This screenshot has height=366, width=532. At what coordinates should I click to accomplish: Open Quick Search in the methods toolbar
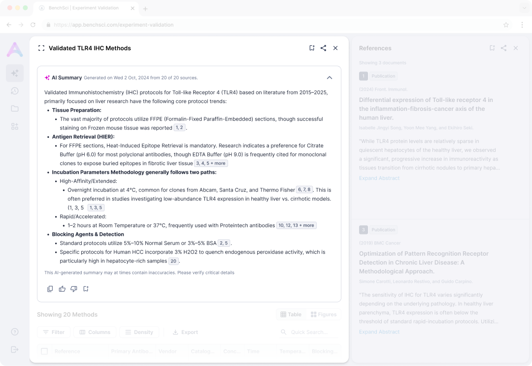308,332
